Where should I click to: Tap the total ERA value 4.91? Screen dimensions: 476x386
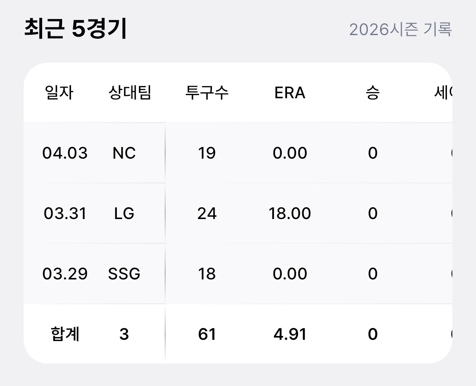[x=290, y=334]
